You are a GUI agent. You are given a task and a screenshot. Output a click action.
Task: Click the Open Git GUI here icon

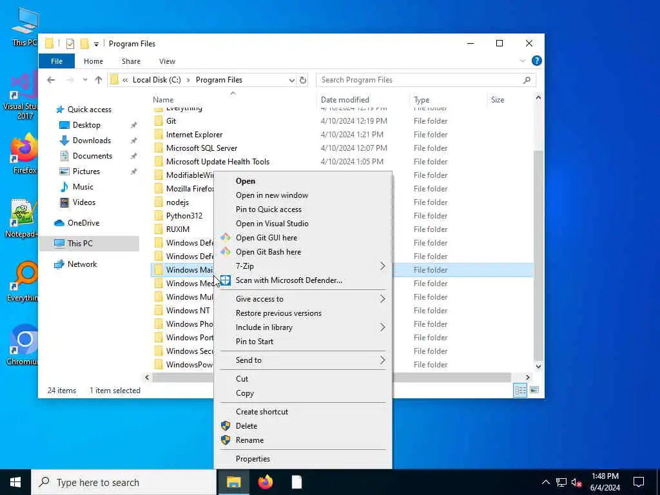(226, 237)
